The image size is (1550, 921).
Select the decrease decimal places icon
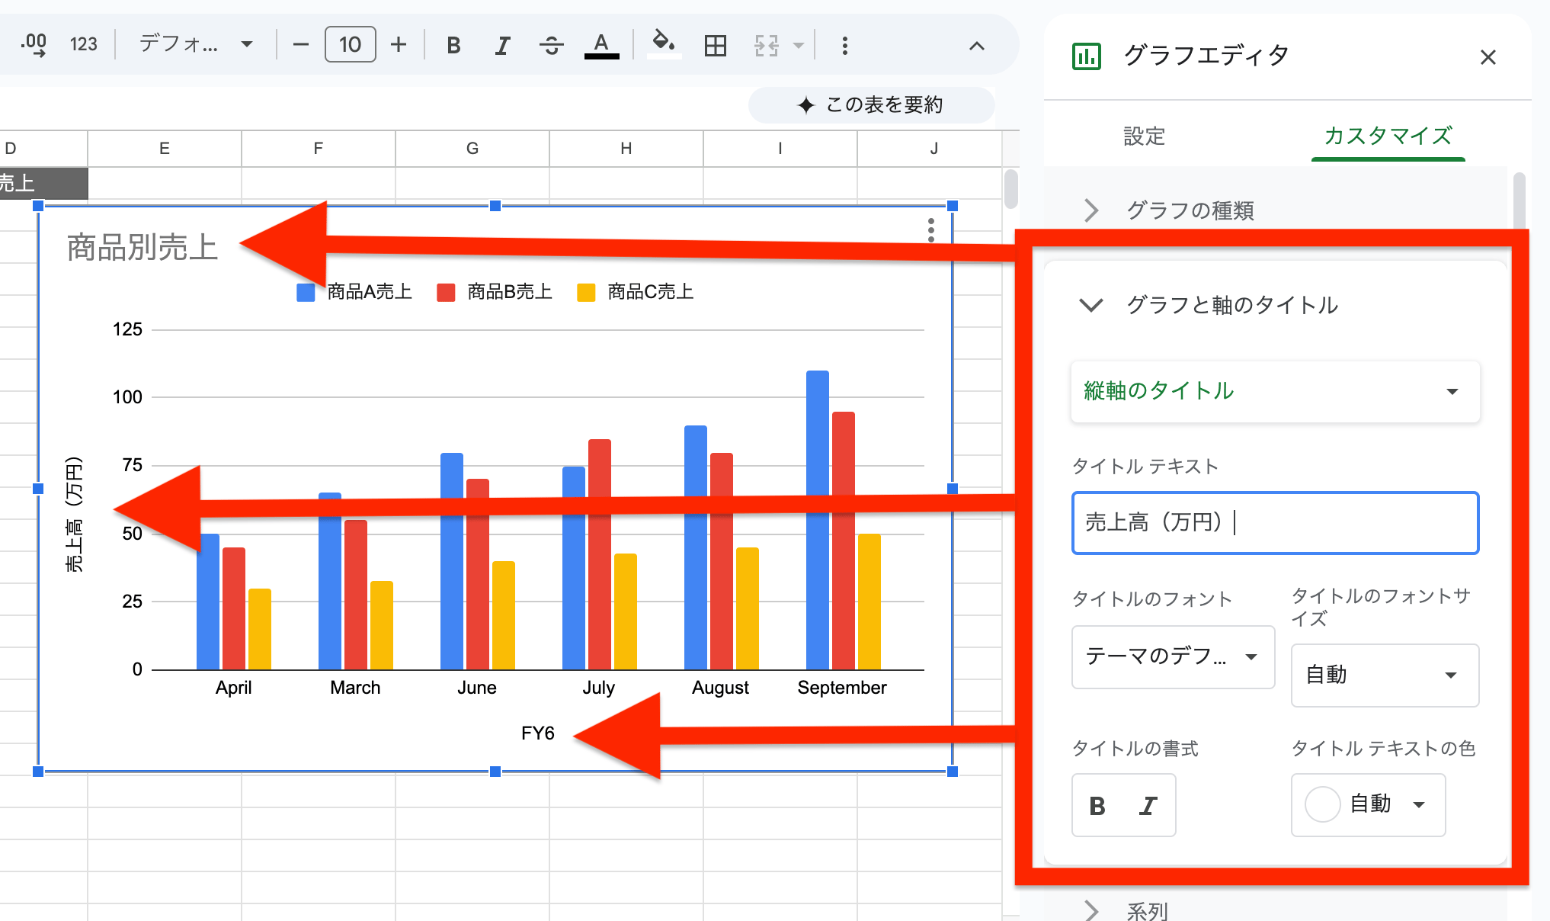(x=32, y=44)
